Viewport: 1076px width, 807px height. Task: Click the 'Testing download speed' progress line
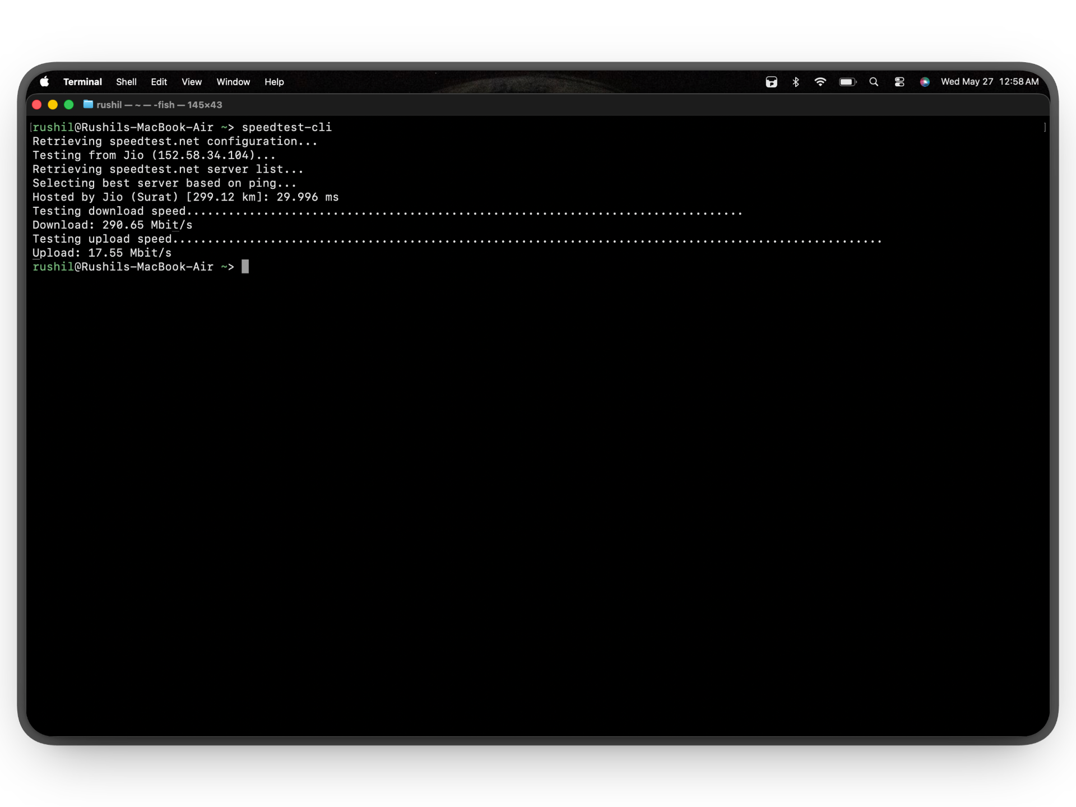[x=387, y=211]
